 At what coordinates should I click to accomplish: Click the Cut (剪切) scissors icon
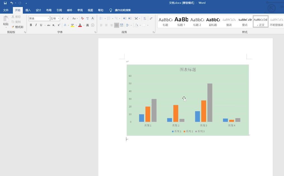(13, 17)
